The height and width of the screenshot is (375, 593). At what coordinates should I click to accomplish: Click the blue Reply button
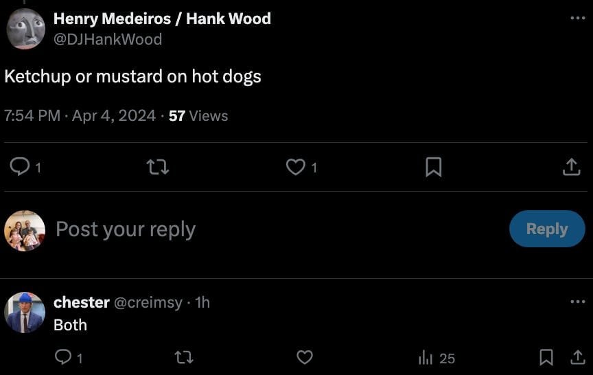pyautogui.click(x=547, y=229)
